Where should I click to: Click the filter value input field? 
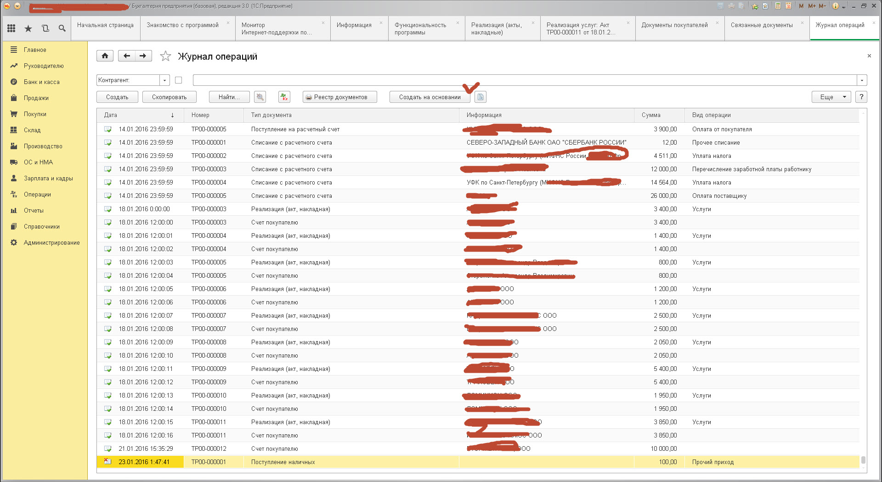(524, 80)
